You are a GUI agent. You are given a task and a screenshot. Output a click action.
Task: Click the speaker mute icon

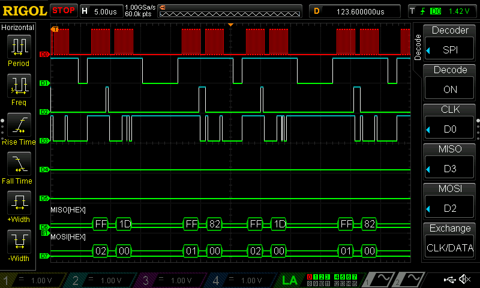pos(464,280)
